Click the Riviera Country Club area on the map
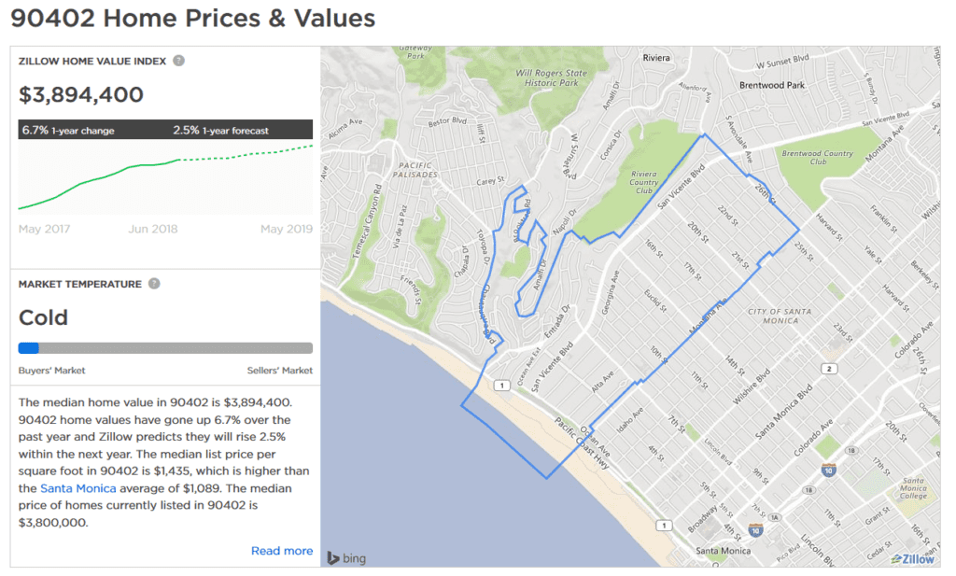This screenshot has width=956, height=576. (x=643, y=182)
